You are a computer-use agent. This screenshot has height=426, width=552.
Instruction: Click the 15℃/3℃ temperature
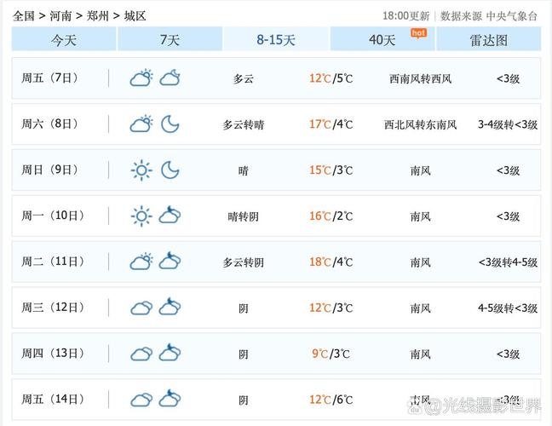point(331,170)
